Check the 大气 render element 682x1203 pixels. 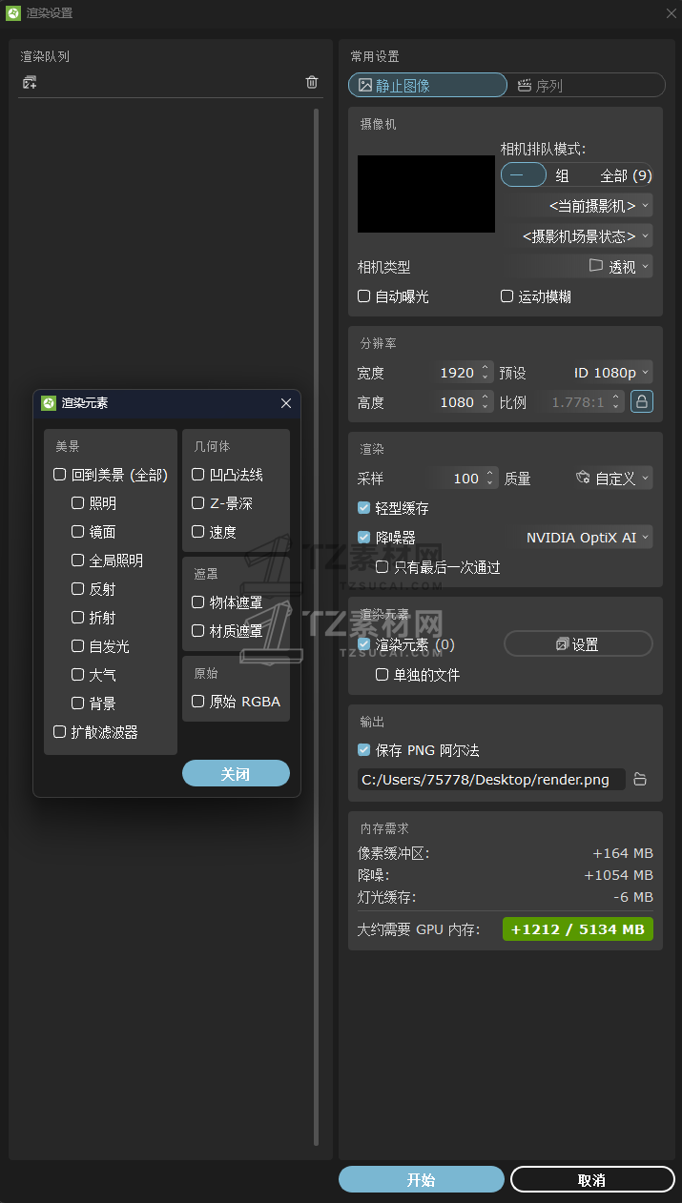pos(77,675)
